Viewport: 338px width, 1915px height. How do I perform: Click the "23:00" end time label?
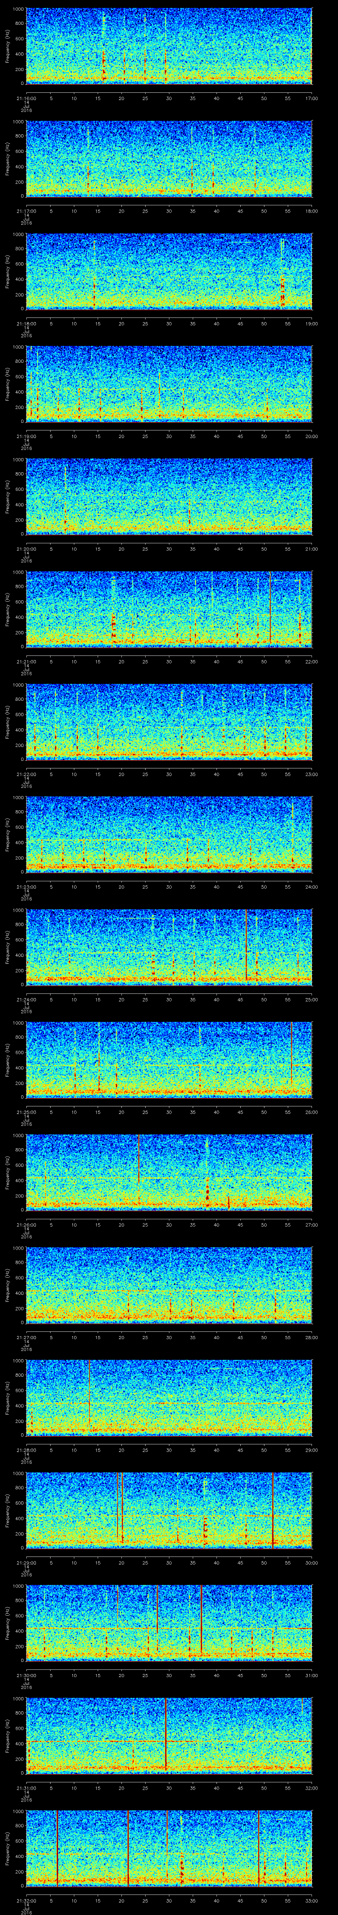(311, 774)
